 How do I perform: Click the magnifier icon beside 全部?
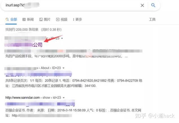click(x=7, y=19)
